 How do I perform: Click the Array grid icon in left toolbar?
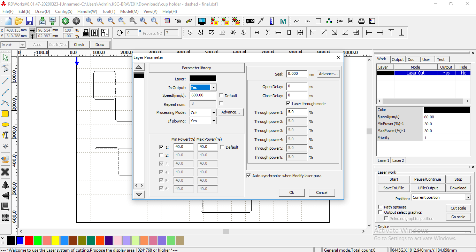[x=5, y=217]
